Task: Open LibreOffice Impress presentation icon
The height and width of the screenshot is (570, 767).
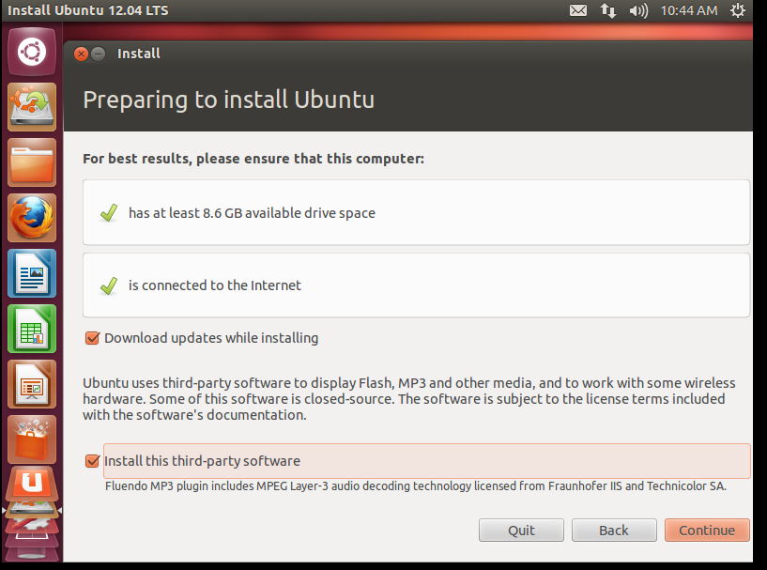Action: pyautogui.click(x=32, y=384)
